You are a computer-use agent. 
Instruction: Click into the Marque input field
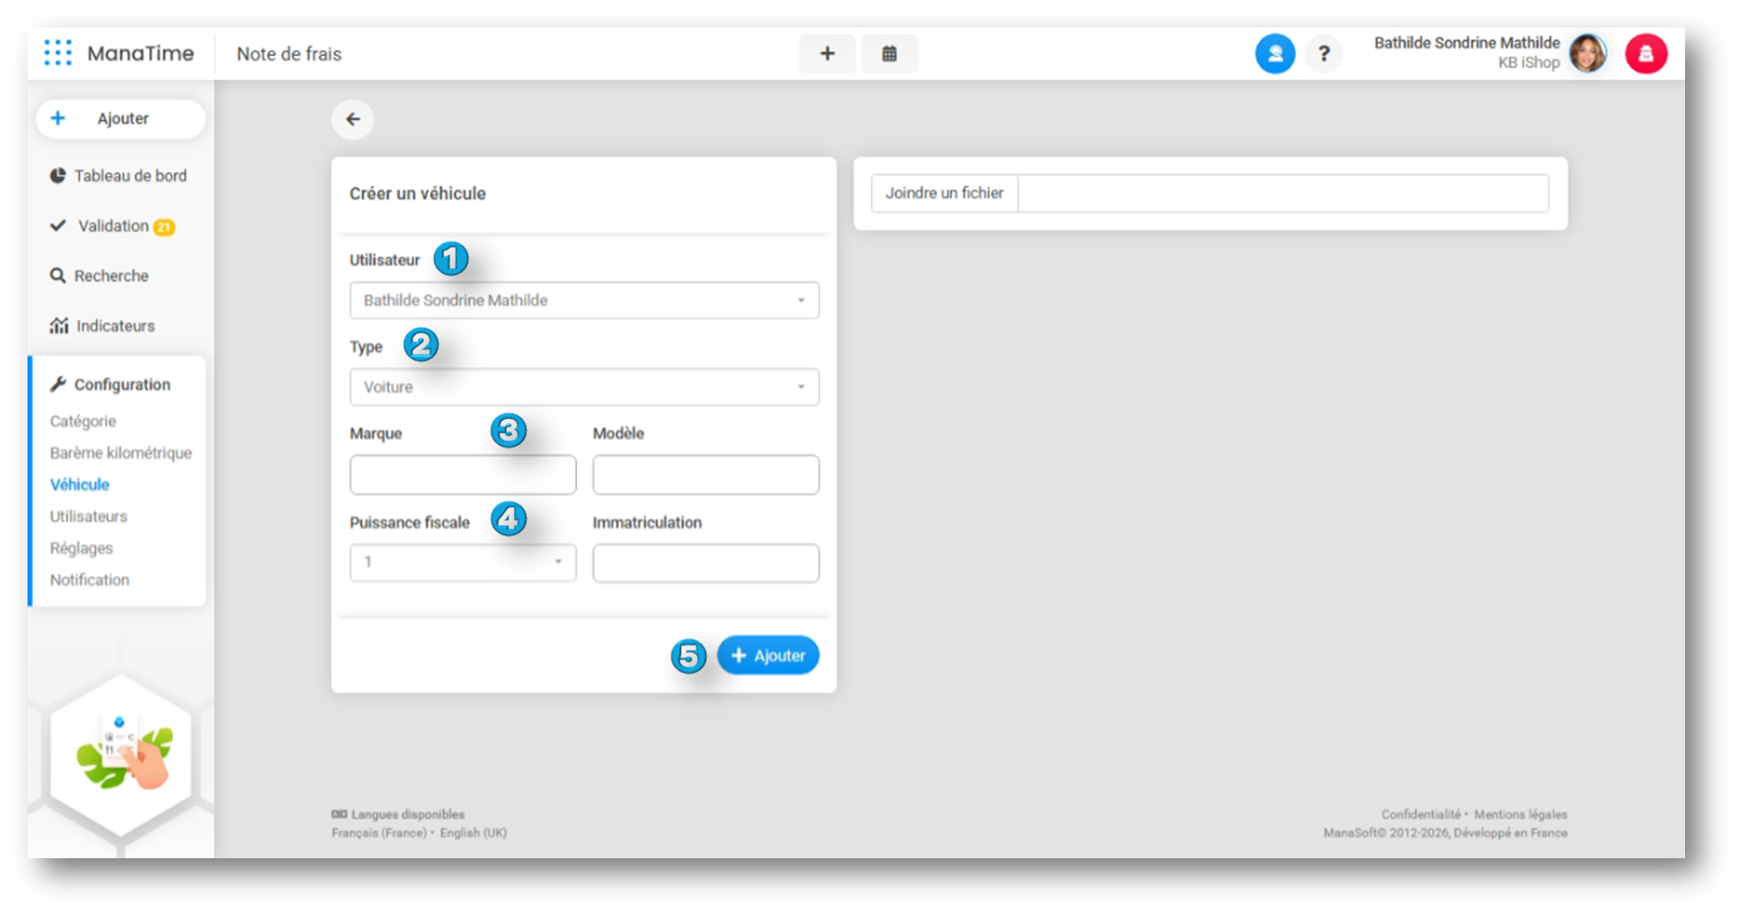[x=463, y=475]
